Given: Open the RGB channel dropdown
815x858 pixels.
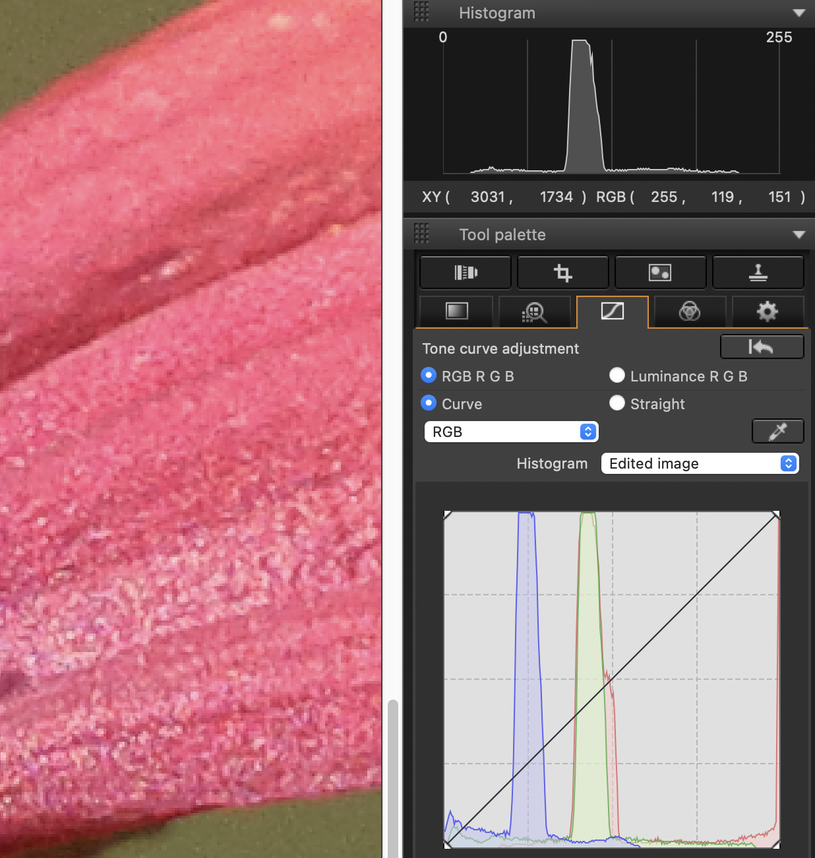Looking at the screenshot, I should click(x=511, y=432).
